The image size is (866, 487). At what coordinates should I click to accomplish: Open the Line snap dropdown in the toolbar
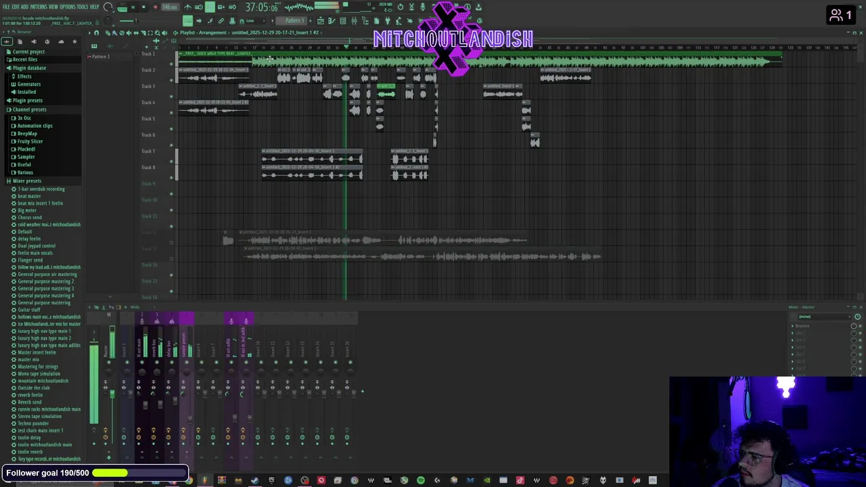[254, 21]
